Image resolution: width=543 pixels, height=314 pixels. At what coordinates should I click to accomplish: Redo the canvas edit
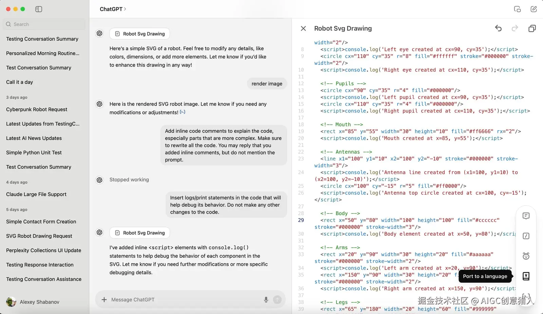(515, 28)
